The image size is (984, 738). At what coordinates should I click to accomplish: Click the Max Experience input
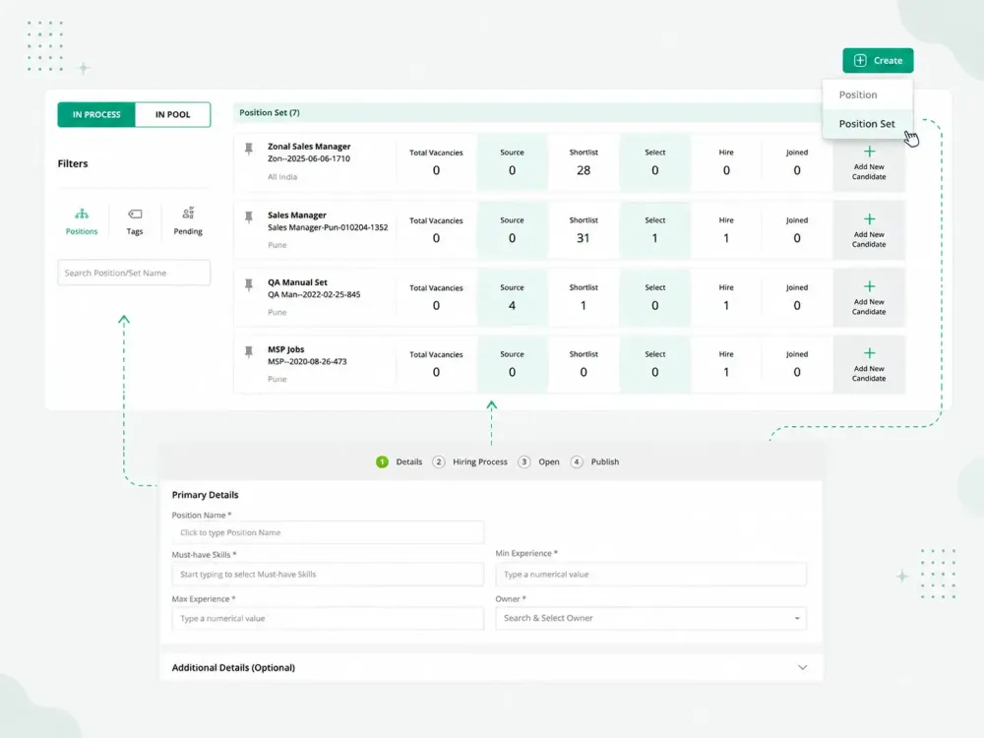coord(328,618)
